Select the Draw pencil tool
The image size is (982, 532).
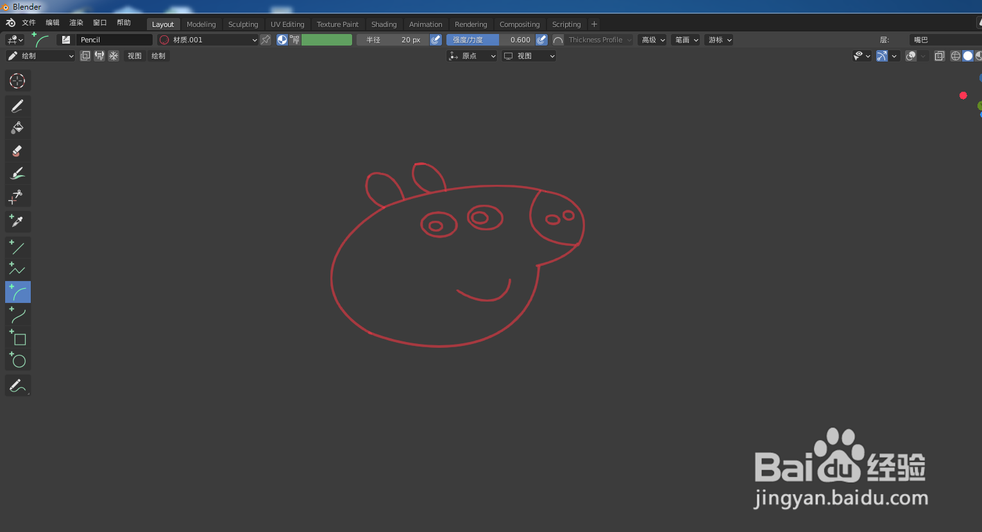tap(17, 105)
